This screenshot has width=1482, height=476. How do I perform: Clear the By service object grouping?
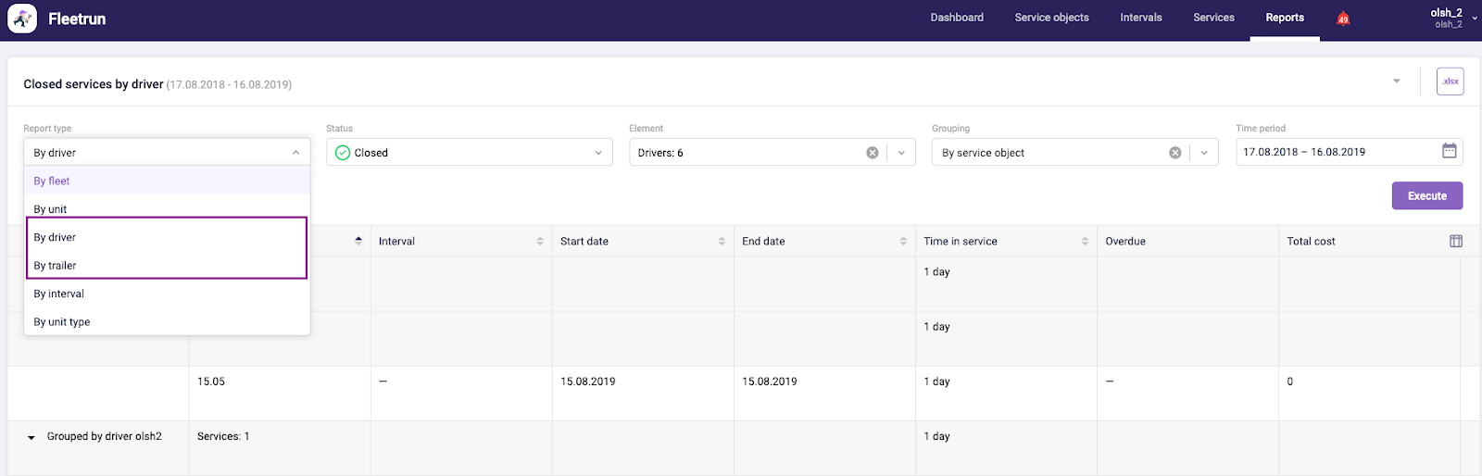coord(1174,153)
